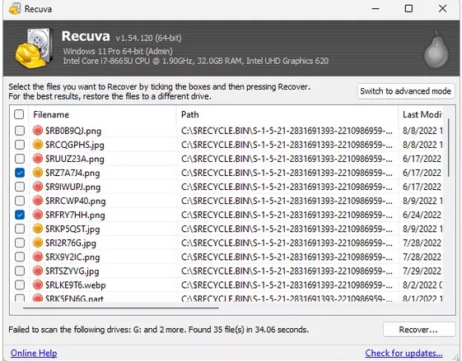
Task: Tick the checkbox for $RUUZ23A.png
Action: [20, 159]
